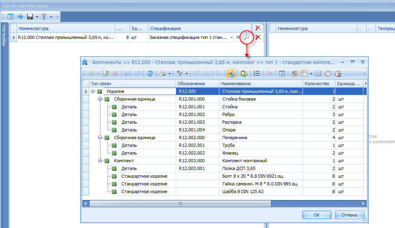This screenshot has width=395, height=228.
Task: Click the horizontal scrollbar in the components grid
Action: click(223, 202)
